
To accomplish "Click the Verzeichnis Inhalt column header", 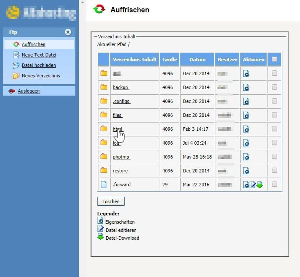I will [x=134, y=59].
